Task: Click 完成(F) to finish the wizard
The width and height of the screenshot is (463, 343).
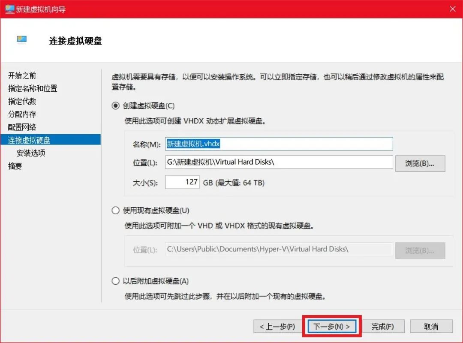Action: coord(383,326)
